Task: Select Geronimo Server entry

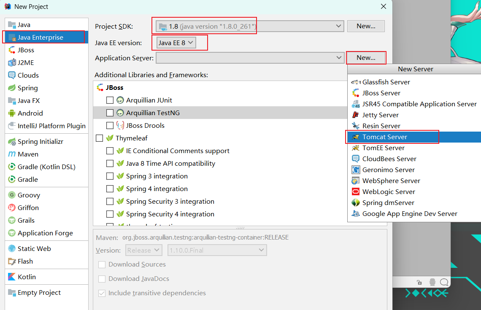Action: [x=414, y=170]
